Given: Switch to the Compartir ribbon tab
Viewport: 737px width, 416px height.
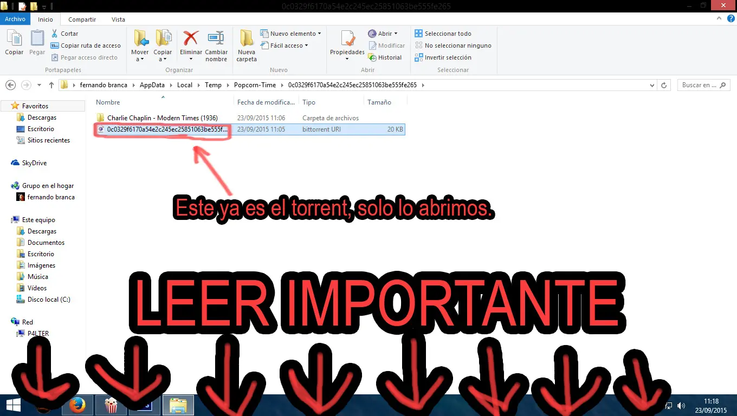Looking at the screenshot, I should [82, 19].
